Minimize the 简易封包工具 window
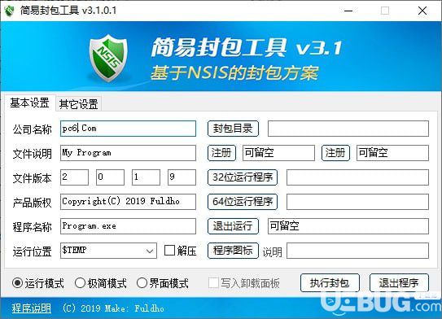Viewport: 442px width, 319px height. tap(348, 11)
